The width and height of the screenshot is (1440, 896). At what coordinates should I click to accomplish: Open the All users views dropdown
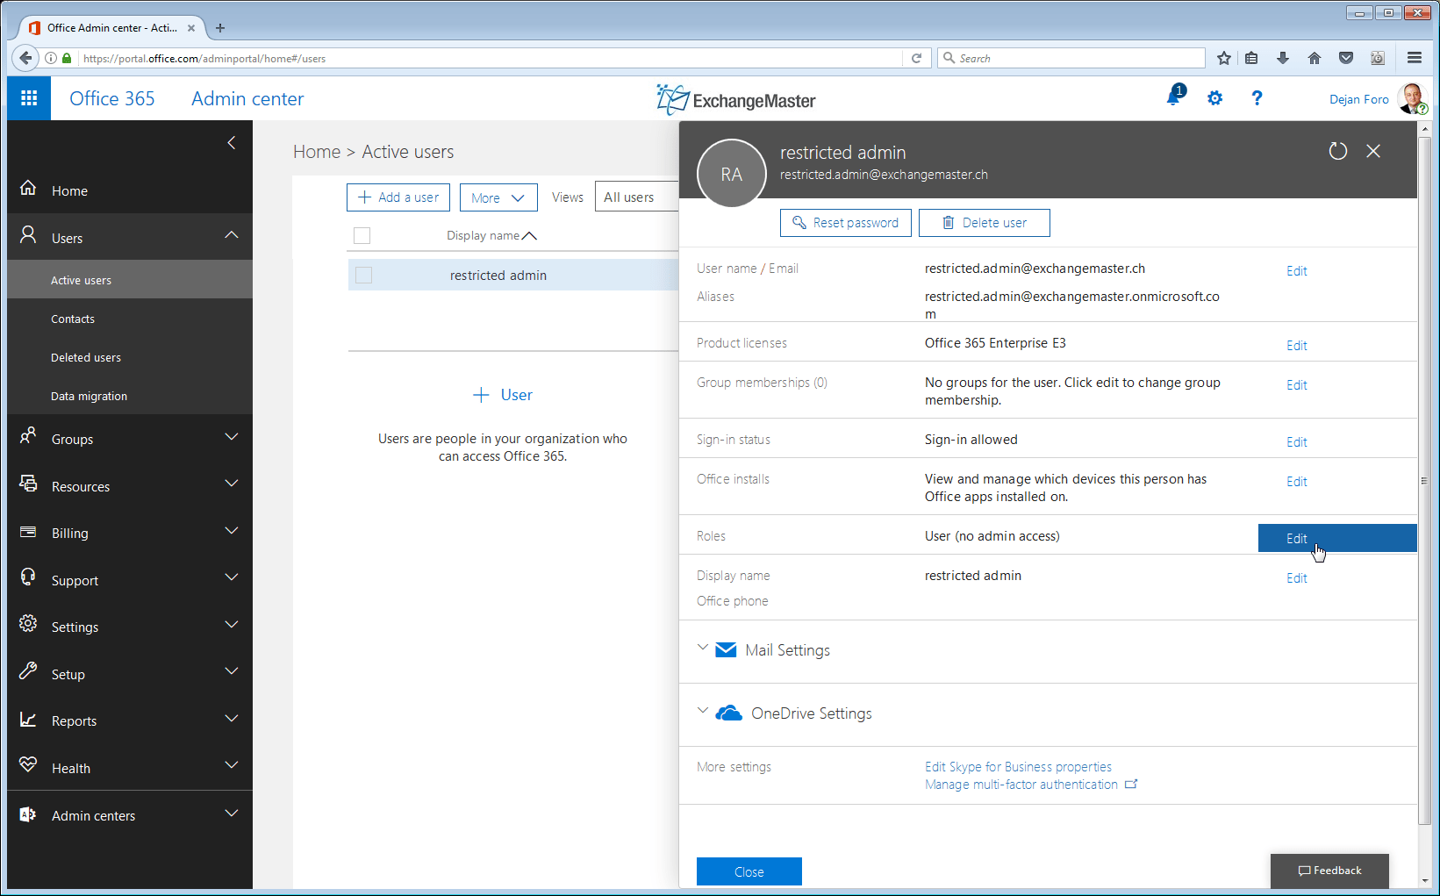tap(637, 197)
